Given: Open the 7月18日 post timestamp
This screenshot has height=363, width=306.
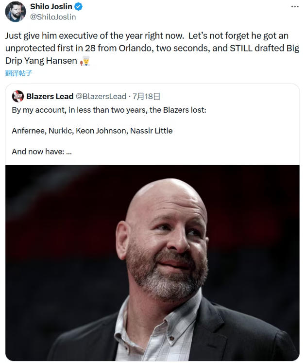Looking at the screenshot, I should coord(146,96).
